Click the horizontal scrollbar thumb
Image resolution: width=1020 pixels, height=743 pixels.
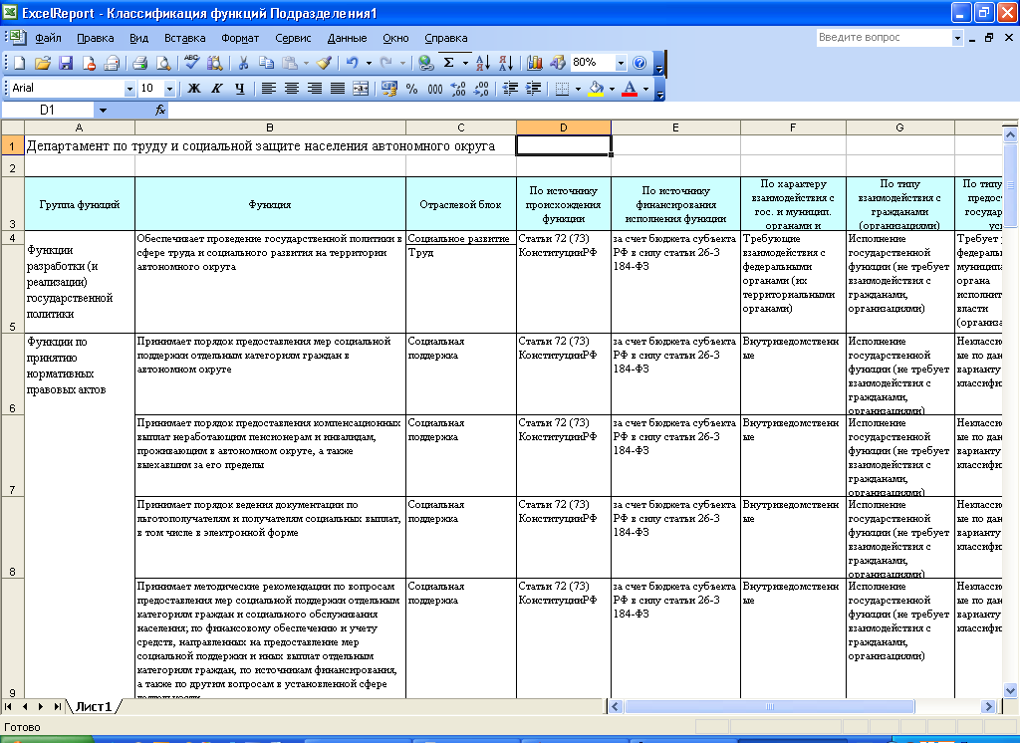pos(770,706)
